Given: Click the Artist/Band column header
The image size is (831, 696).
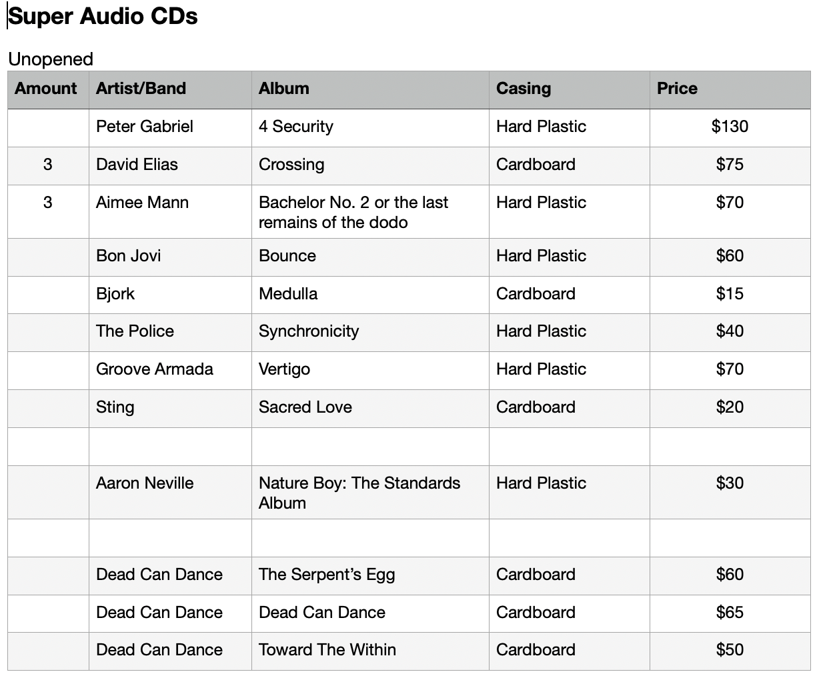Looking at the screenshot, I should [x=170, y=90].
